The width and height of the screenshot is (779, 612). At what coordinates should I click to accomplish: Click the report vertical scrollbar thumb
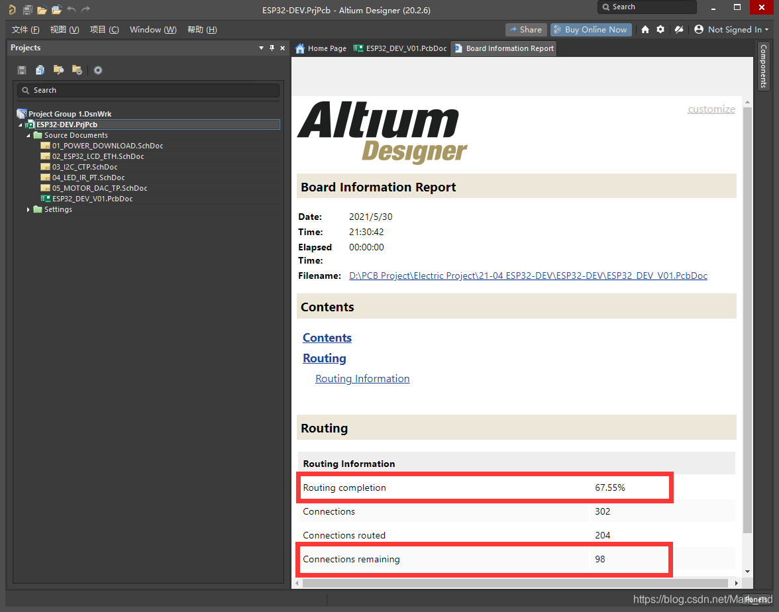tap(747, 321)
